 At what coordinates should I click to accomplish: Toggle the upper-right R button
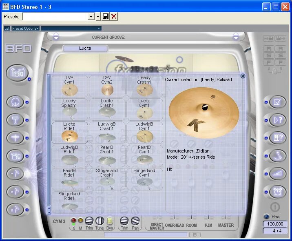[x=281, y=49]
